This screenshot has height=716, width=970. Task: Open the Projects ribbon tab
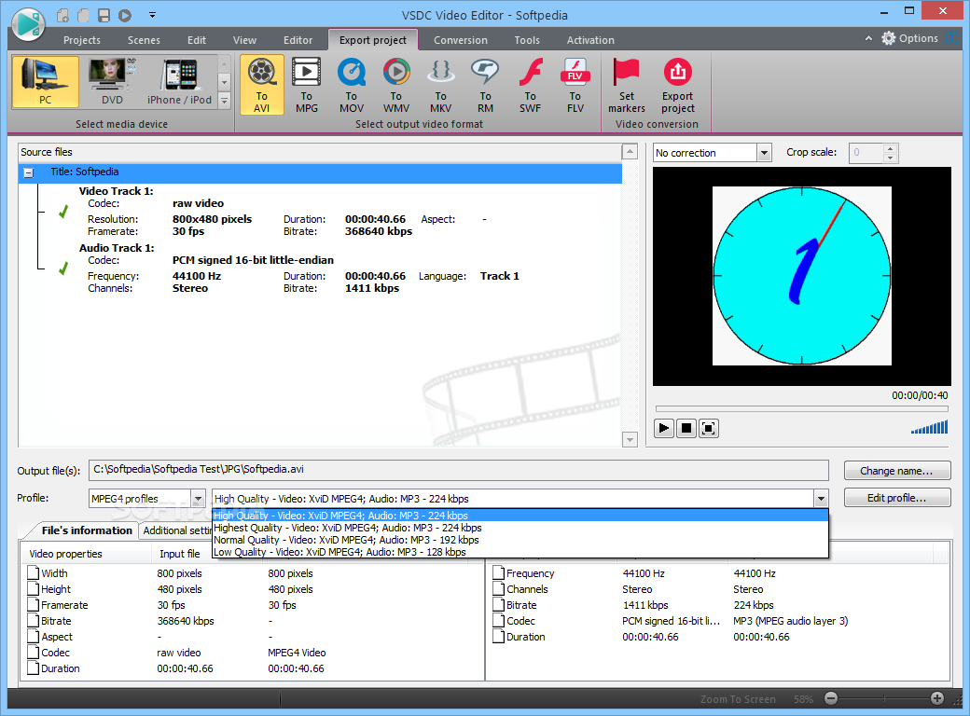82,40
